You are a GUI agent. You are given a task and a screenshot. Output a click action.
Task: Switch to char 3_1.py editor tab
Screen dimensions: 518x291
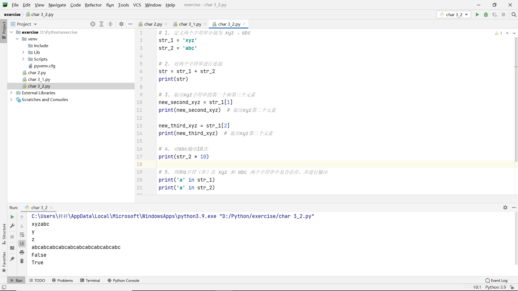click(x=190, y=24)
